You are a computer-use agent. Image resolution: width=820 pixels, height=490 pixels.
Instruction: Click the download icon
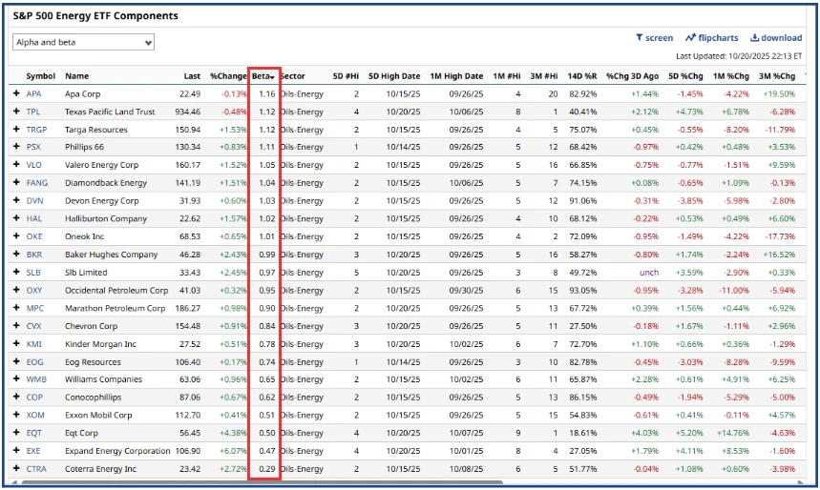pyautogui.click(x=775, y=38)
